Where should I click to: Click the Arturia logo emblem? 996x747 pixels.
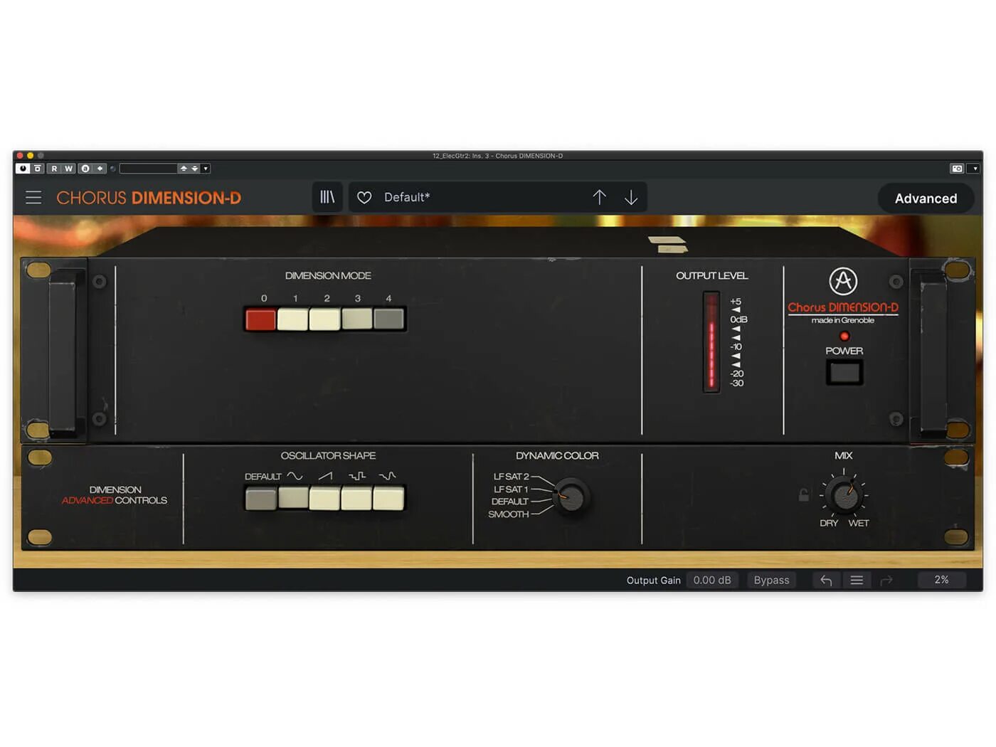coord(843,281)
